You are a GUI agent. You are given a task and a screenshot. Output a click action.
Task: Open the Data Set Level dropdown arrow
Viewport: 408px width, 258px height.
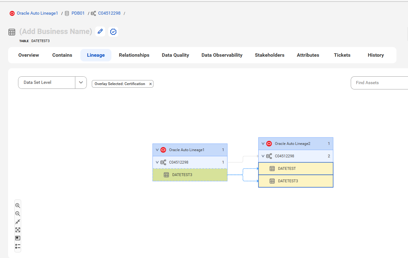81,83
